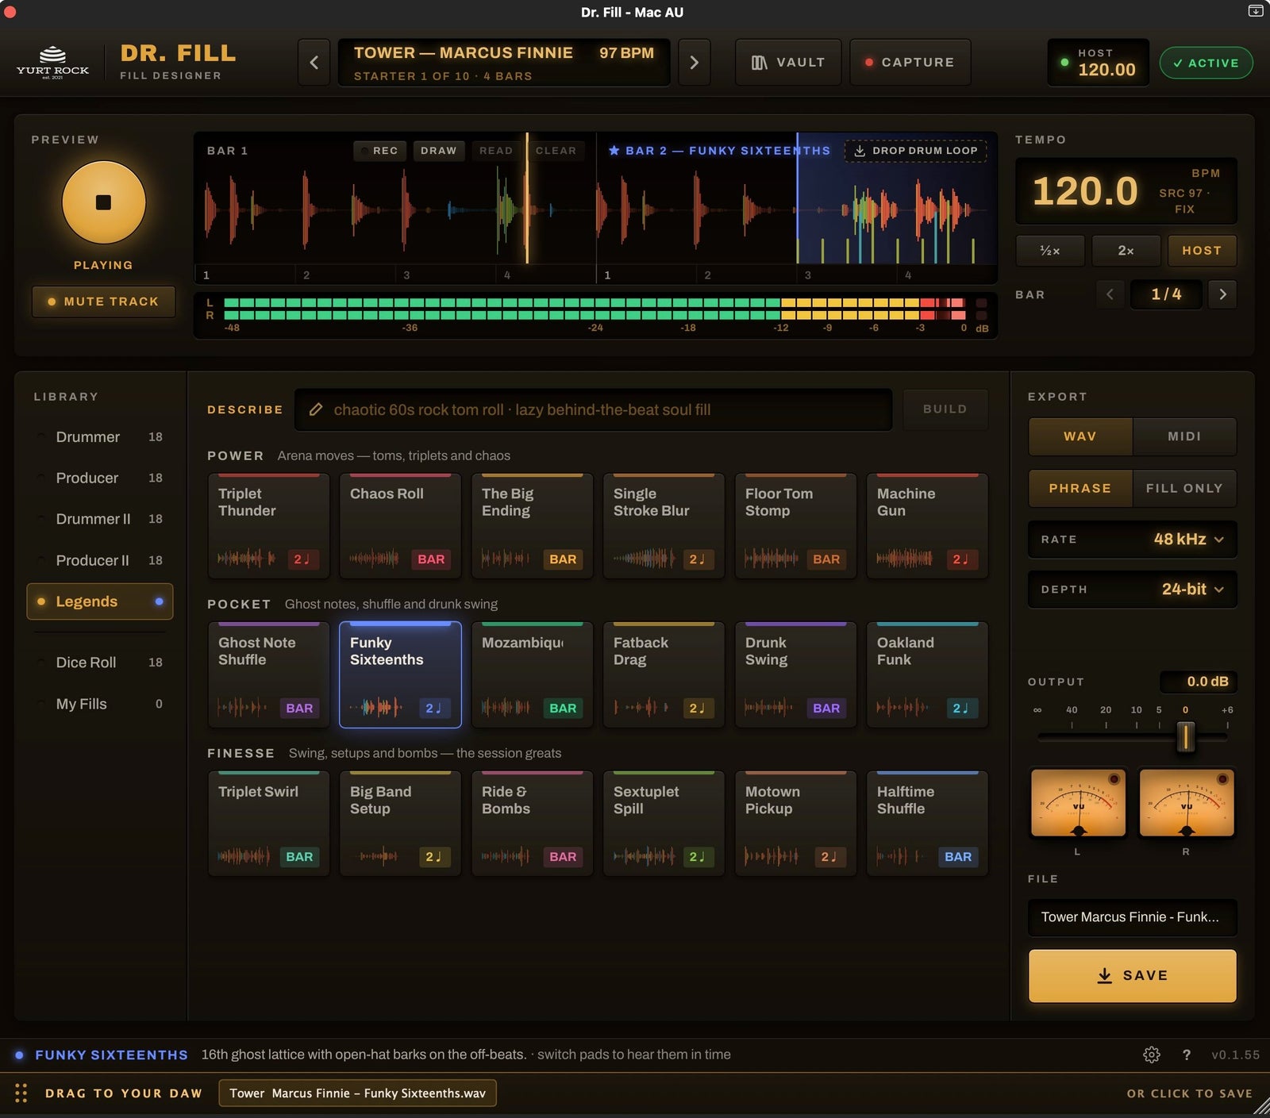1270x1118 pixels.
Task: Open the Vault library button
Action: 788,63
